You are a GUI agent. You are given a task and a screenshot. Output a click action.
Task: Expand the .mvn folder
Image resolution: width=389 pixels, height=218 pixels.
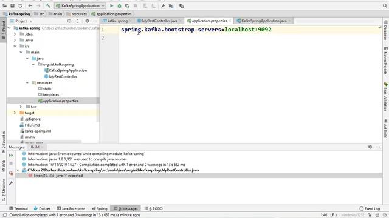15,40
